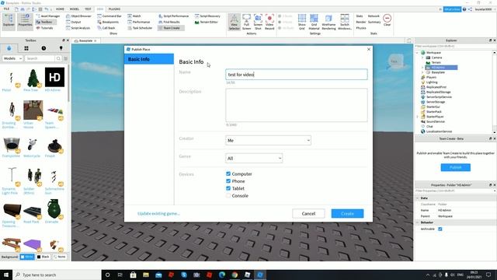Select the Pine Tree model in Toolbox

click(x=33, y=78)
